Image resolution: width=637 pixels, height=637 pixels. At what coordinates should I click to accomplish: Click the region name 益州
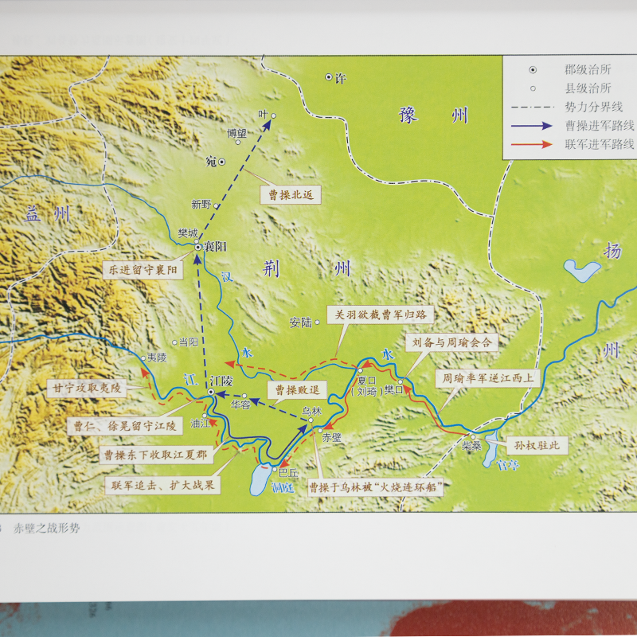pos(47,214)
